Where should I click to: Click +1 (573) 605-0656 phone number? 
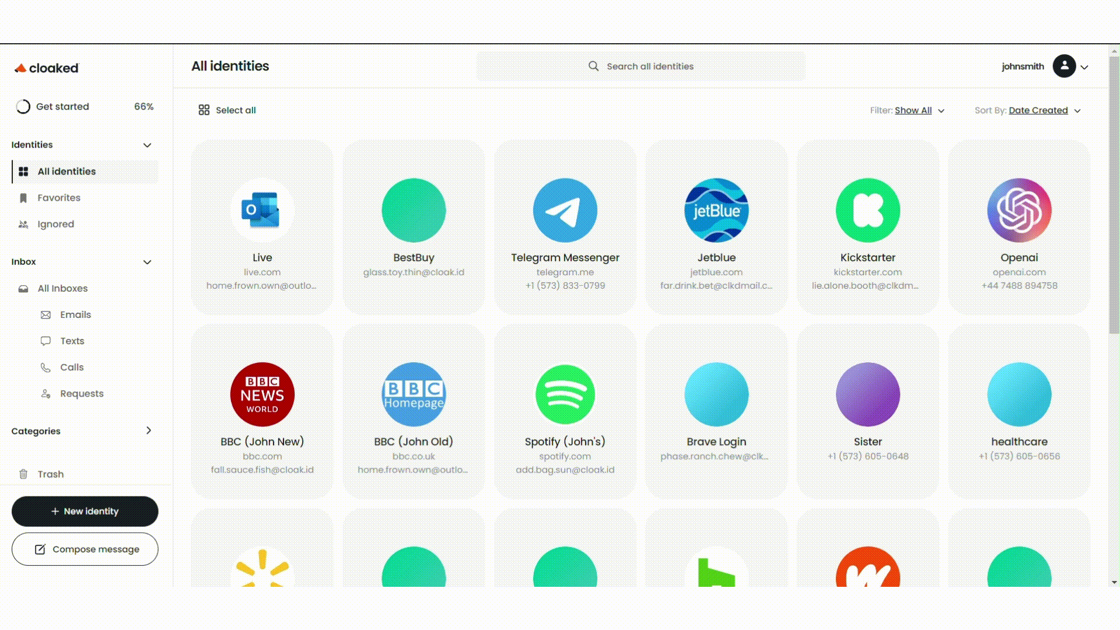[1019, 457]
